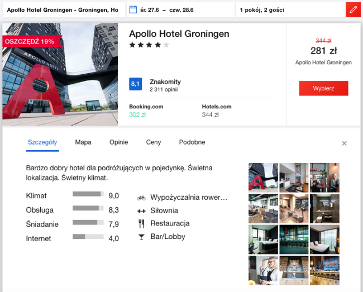Show the Podobne hotels tab
Viewport: 363px width, 292px height.
pyautogui.click(x=192, y=142)
